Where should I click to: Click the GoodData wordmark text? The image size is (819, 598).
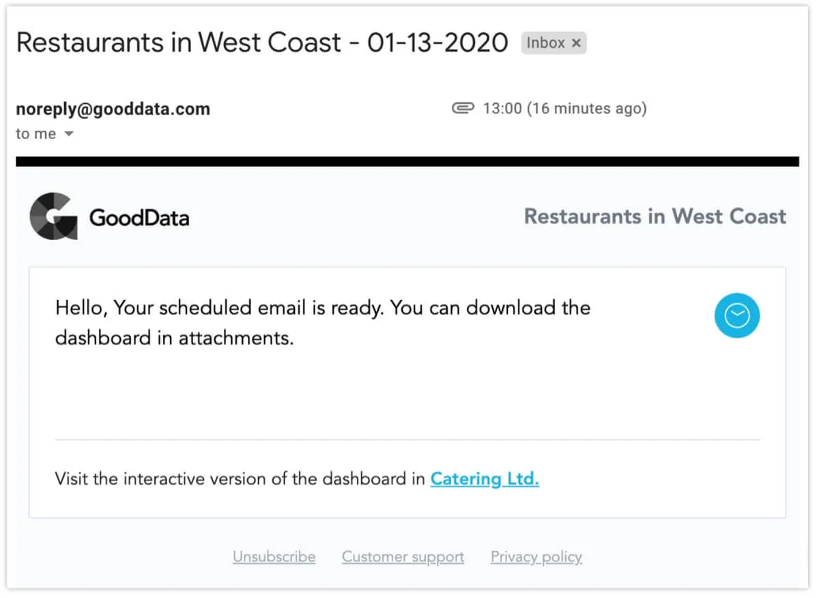tap(139, 218)
